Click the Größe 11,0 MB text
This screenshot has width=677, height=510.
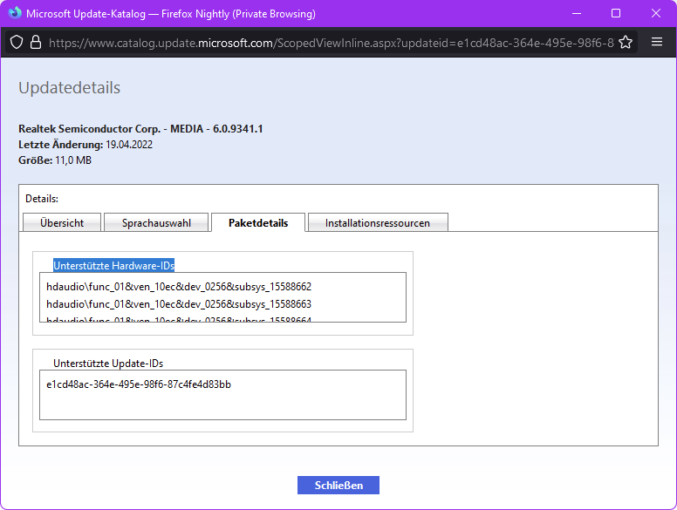(55, 160)
